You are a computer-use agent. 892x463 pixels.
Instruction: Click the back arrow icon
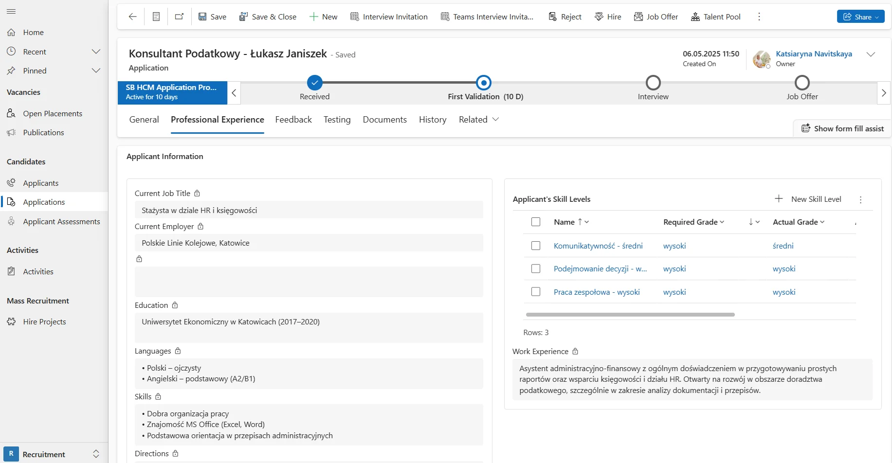click(132, 17)
